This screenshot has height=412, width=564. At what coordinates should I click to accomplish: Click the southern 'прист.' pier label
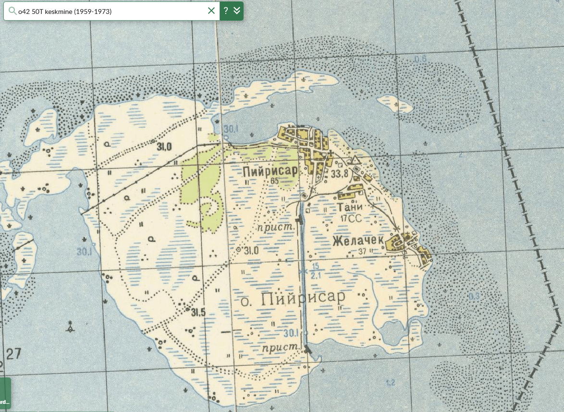pos(280,348)
